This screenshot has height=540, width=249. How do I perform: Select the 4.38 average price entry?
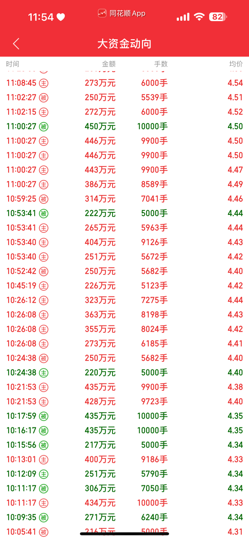235,387
